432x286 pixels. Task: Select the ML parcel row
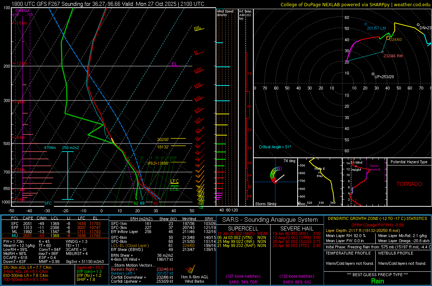click(55, 232)
